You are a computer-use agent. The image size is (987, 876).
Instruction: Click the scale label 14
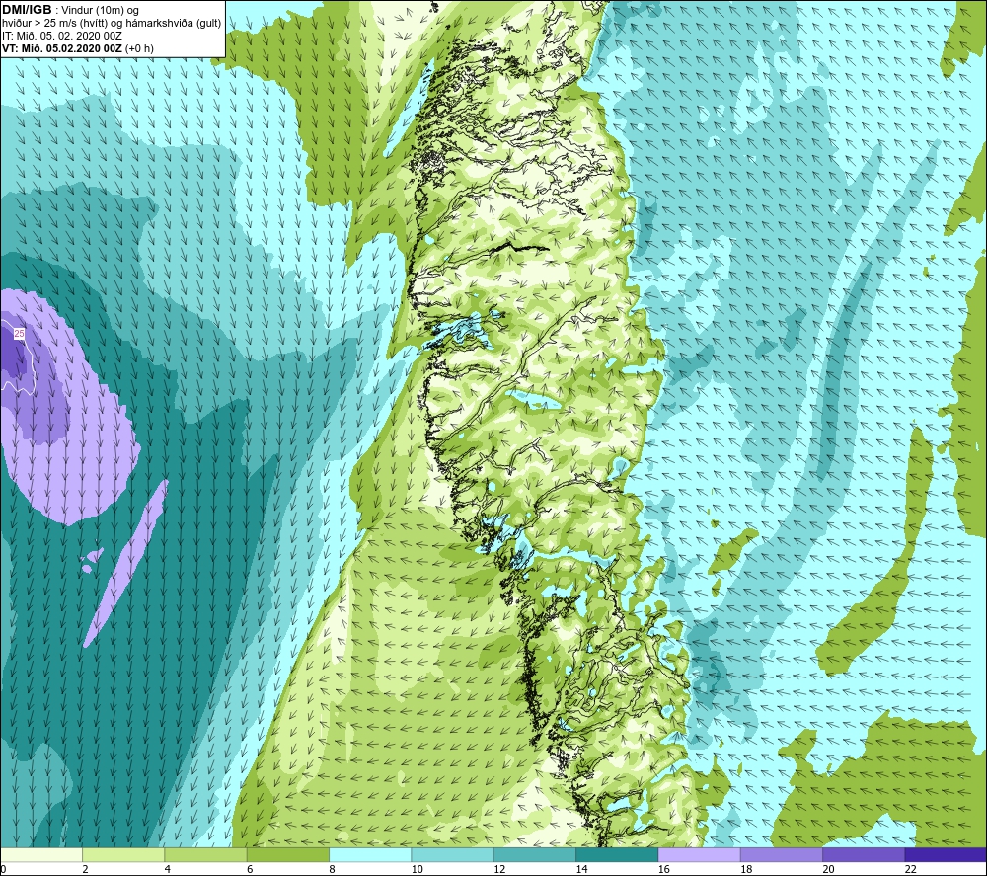click(581, 869)
